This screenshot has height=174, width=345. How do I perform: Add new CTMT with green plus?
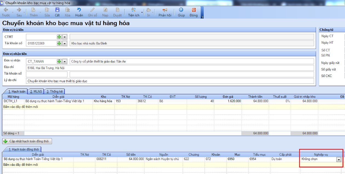[59, 37]
